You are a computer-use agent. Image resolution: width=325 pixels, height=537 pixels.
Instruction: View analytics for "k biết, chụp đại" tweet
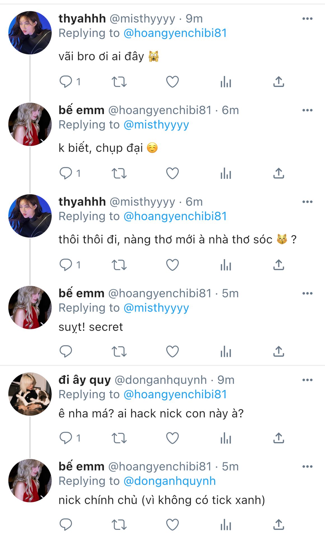(x=226, y=173)
